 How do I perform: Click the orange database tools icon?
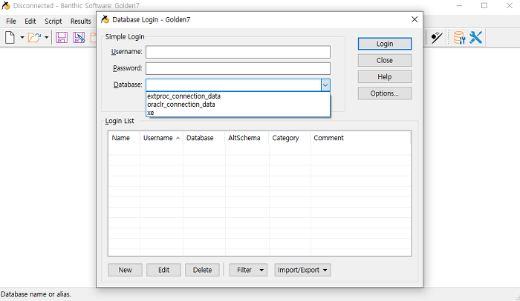point(459,37)
